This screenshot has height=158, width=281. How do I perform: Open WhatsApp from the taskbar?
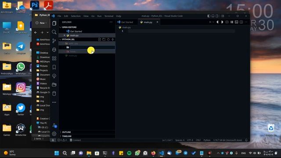[137, 153]
